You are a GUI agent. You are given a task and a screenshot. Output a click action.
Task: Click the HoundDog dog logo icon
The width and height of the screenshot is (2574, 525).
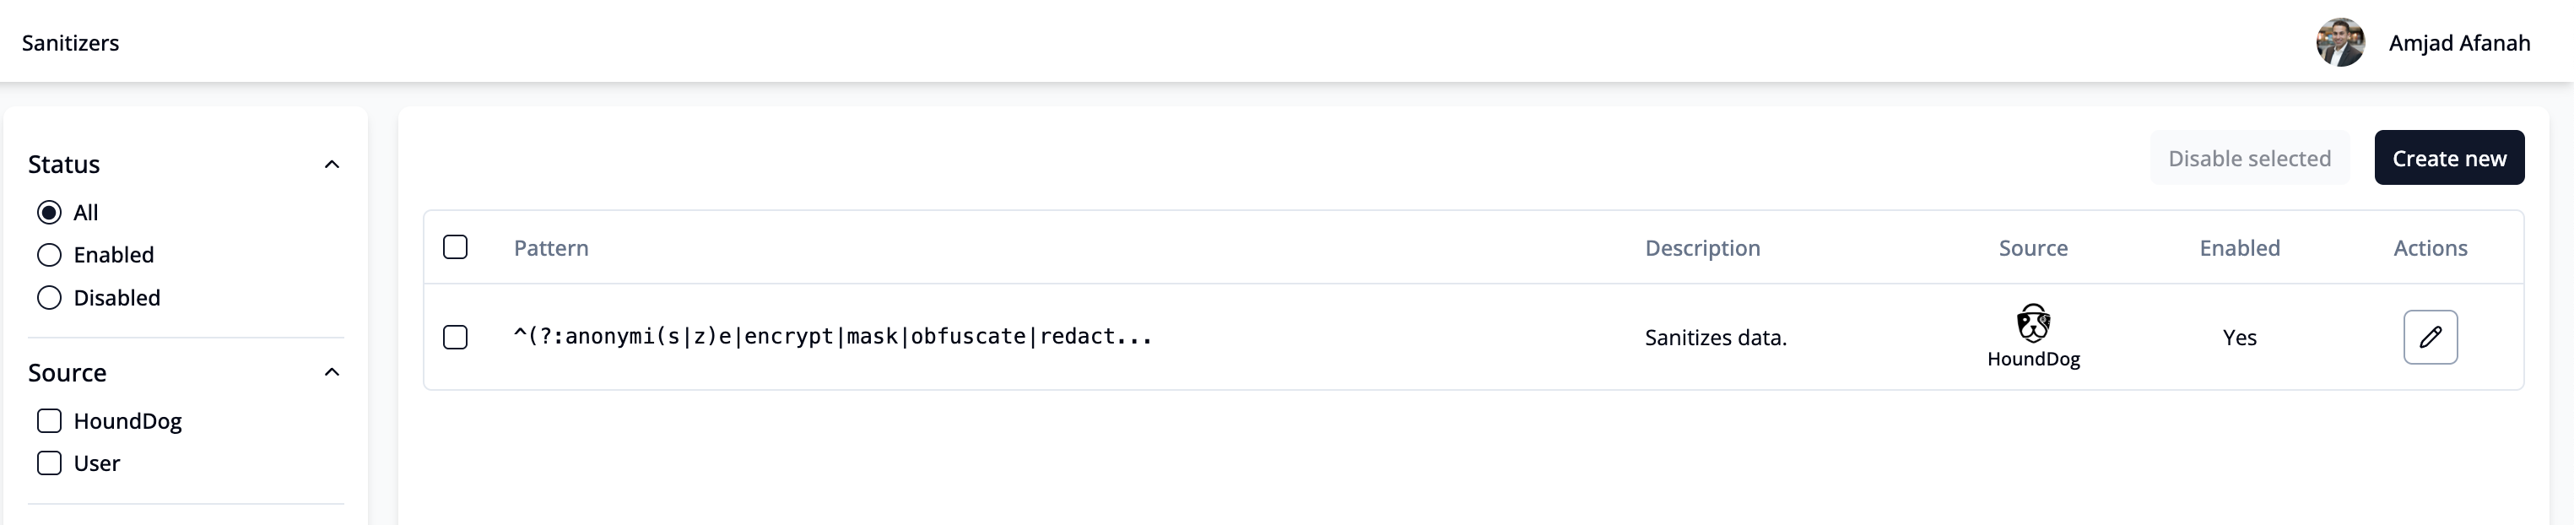point(2032,323)
